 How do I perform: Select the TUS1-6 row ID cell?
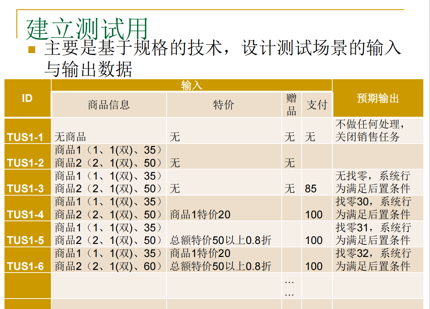(x=26, y=266)
